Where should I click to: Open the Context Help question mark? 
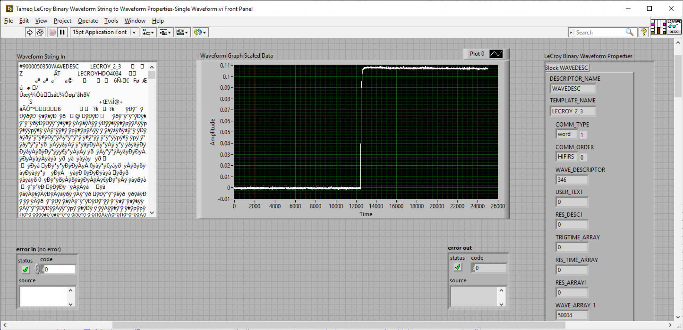tap(644, 32)
